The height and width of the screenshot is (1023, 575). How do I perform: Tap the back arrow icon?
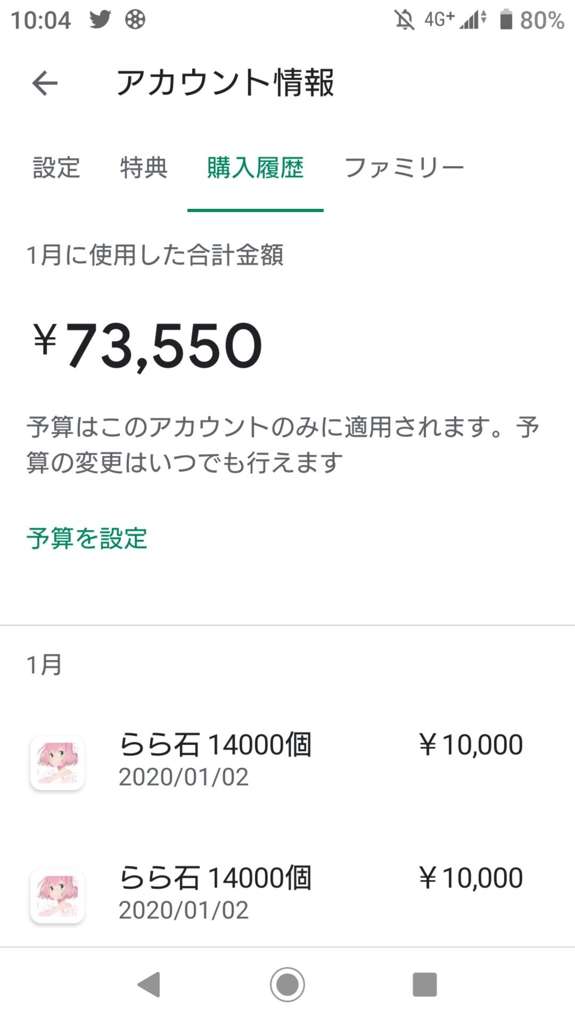[45, 83]
